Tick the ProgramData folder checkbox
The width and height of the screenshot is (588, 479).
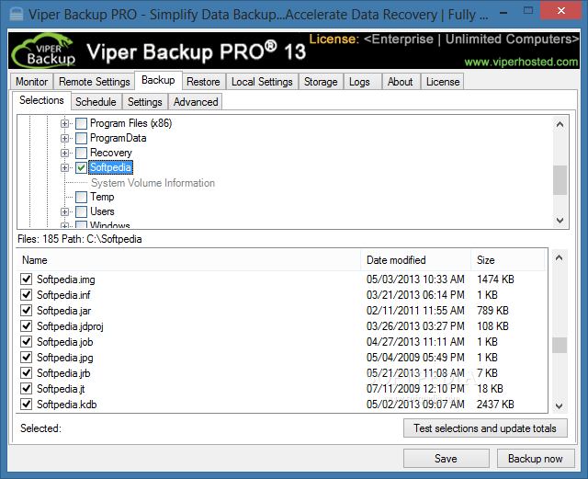click(82, 138)
